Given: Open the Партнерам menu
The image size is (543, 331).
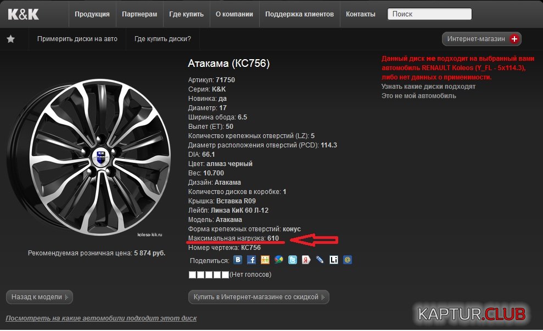Looking at the screenshot, I should (x=139, y=14).
